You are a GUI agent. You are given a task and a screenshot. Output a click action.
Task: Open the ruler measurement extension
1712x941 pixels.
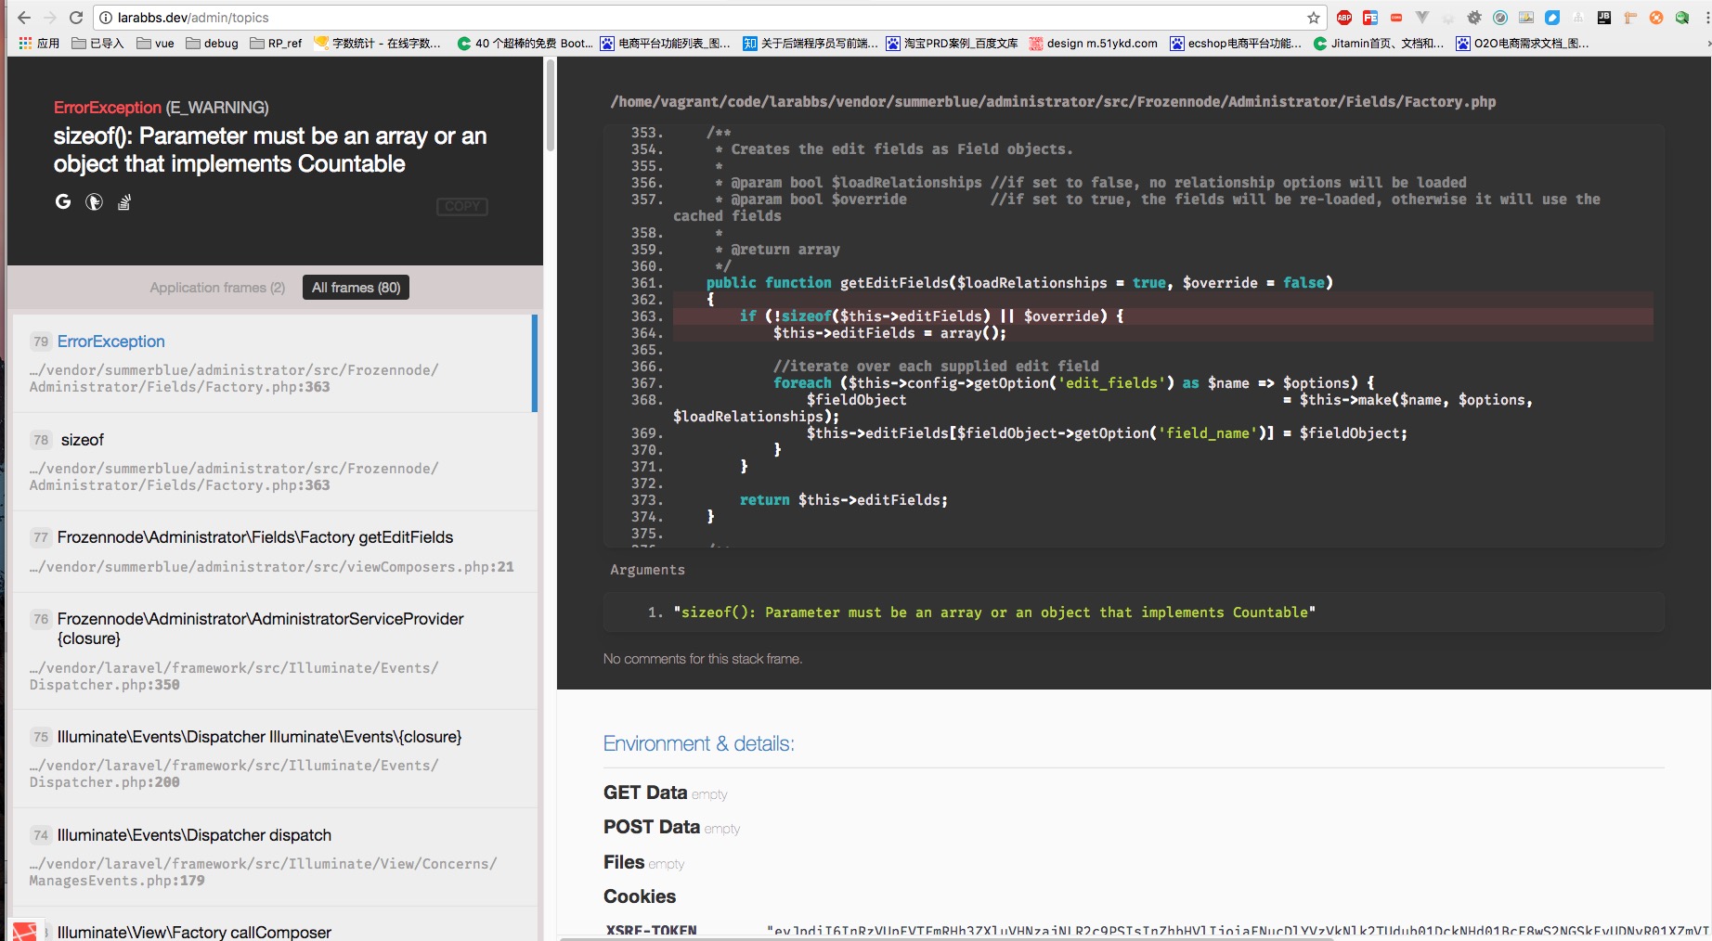tap(1630, 18)
